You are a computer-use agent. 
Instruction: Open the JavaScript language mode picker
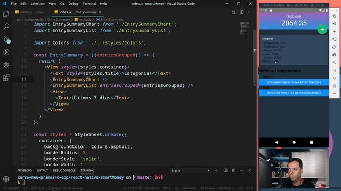pyautogui.click(x=189, y=188)
